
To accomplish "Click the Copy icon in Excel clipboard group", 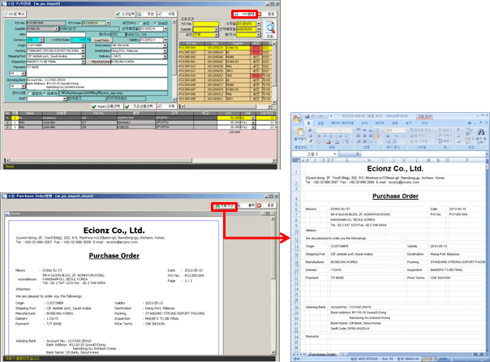I will pos(310,136).
